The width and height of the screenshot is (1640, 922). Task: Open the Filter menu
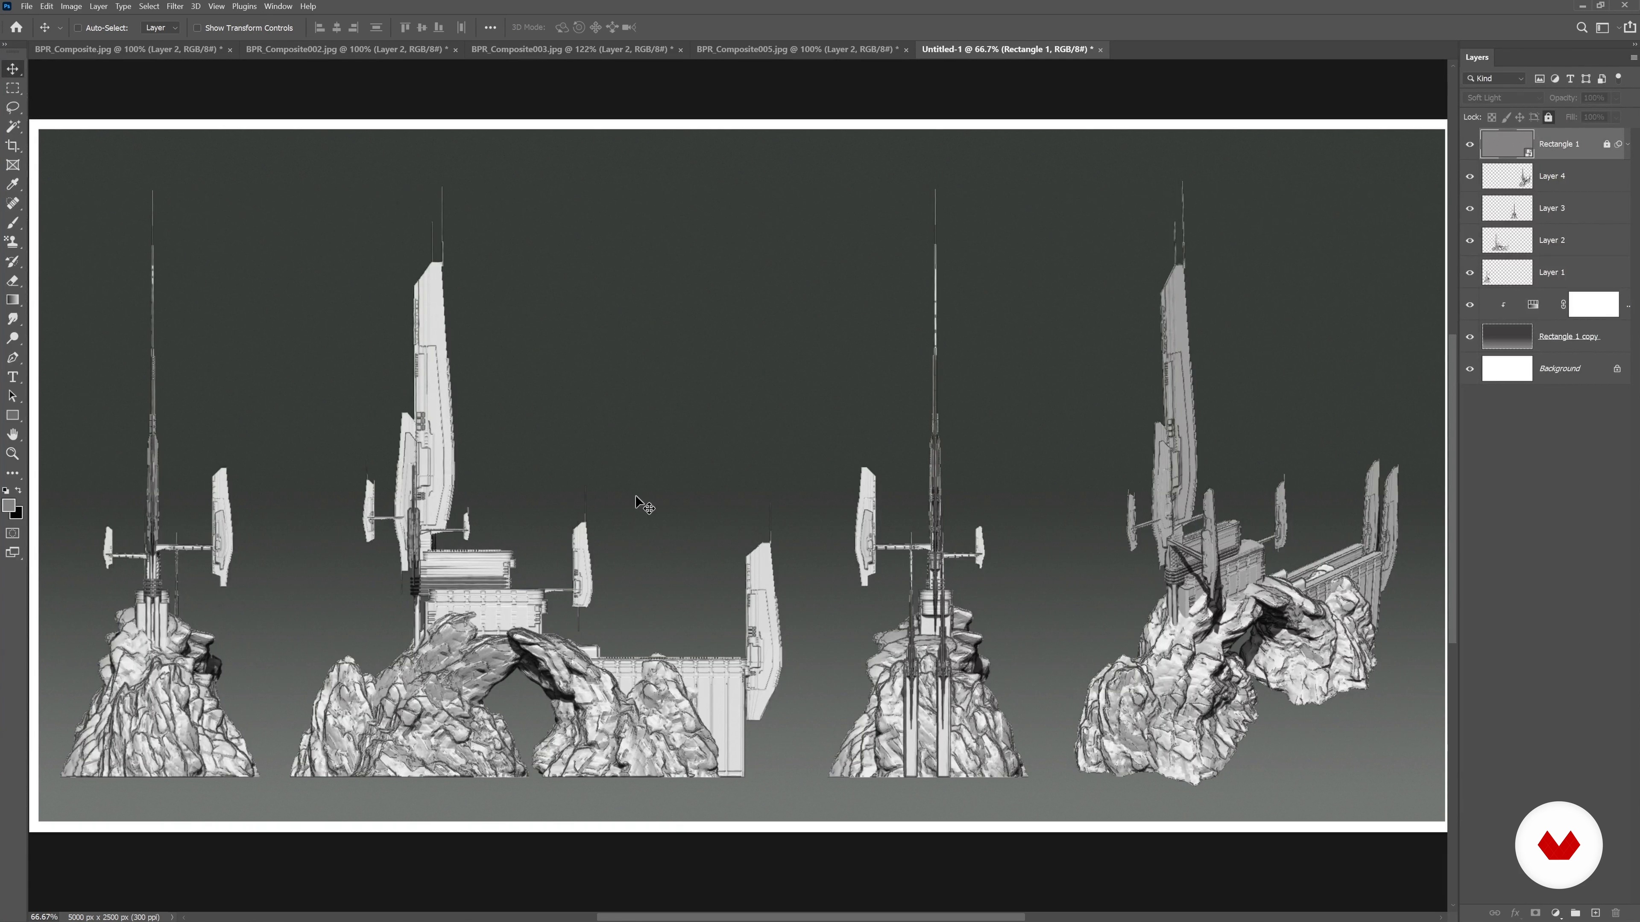tap(174, 6)
